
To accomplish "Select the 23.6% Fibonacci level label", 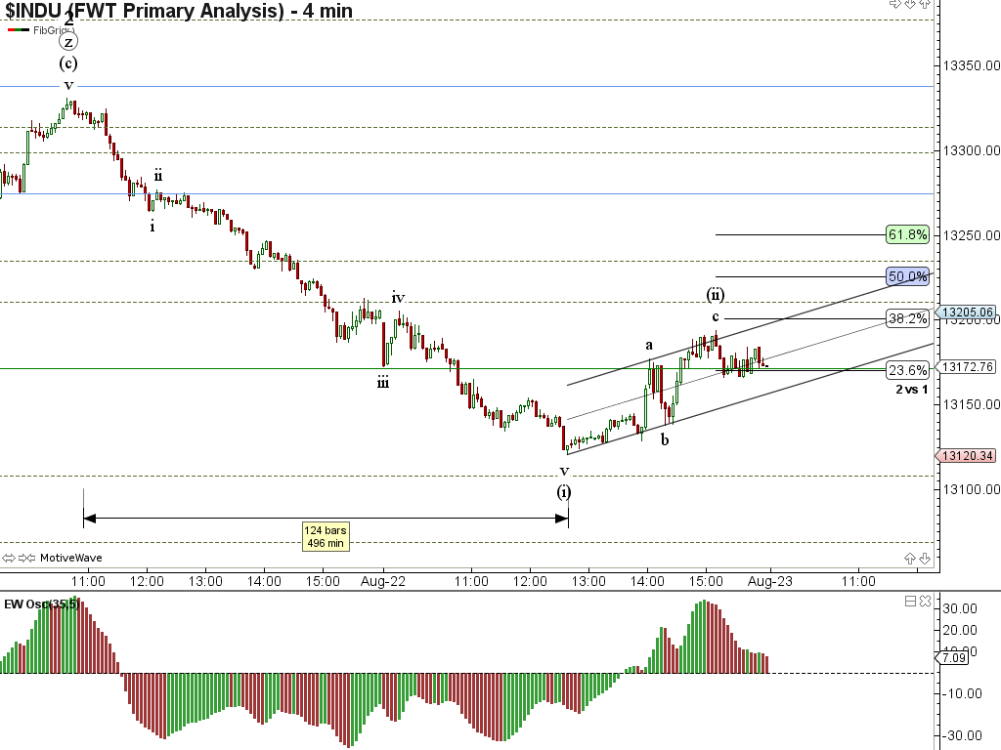I will [x=907, y=370].
